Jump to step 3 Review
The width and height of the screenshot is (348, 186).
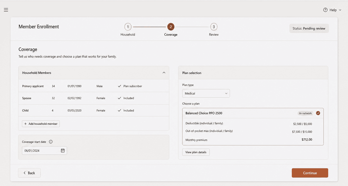coord(214,27)
